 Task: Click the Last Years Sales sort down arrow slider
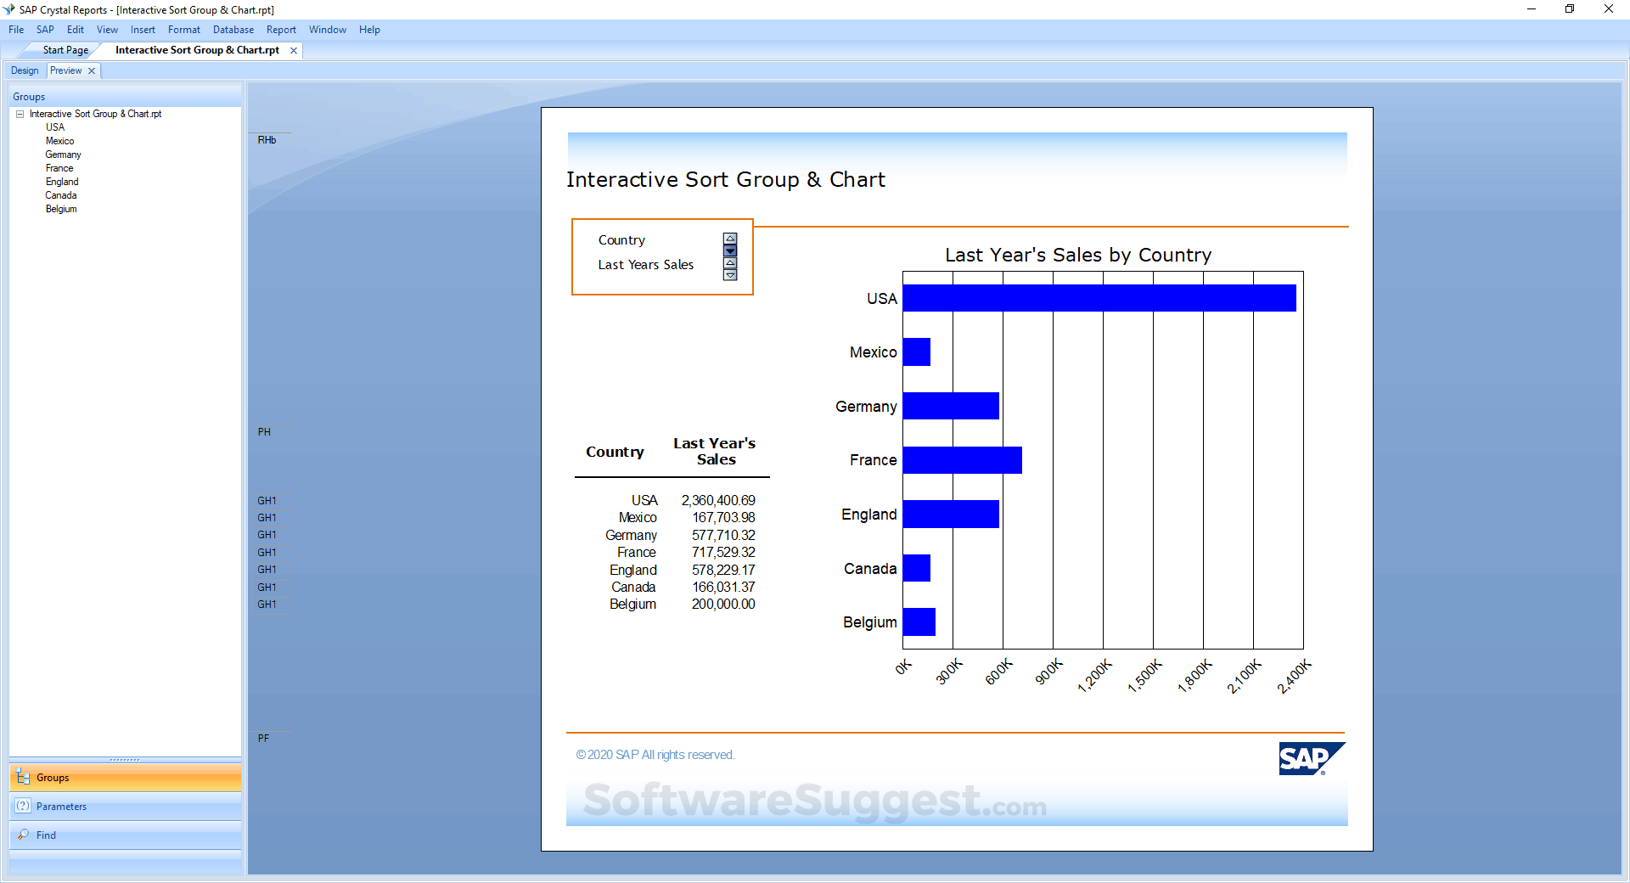point(730,275)
